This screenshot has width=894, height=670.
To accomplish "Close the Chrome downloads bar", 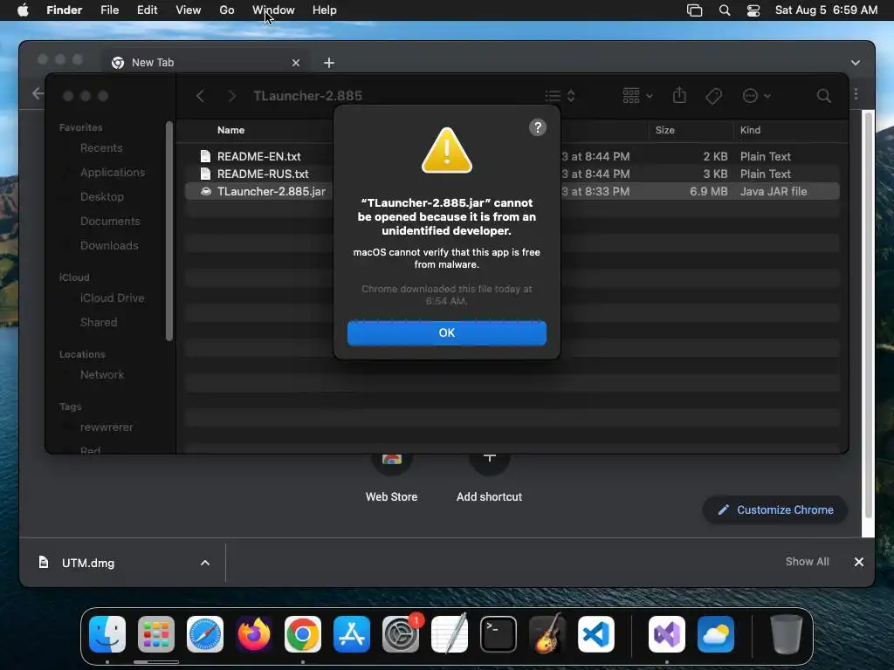I will 859,562.
